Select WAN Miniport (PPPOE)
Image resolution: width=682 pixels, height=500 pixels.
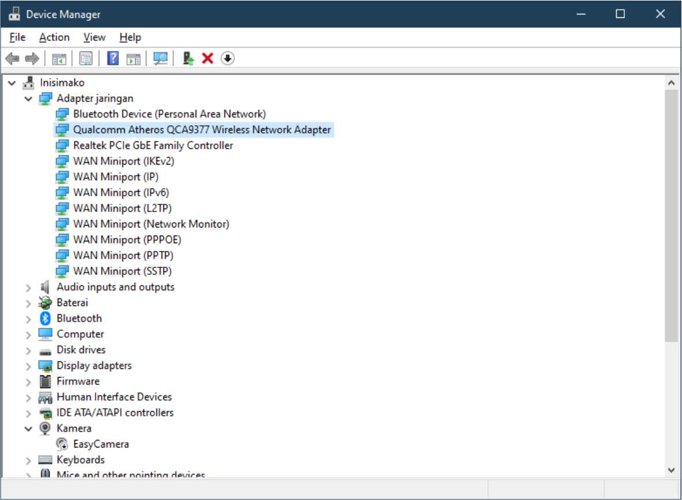pyautogui.click(x=127, y=240)
